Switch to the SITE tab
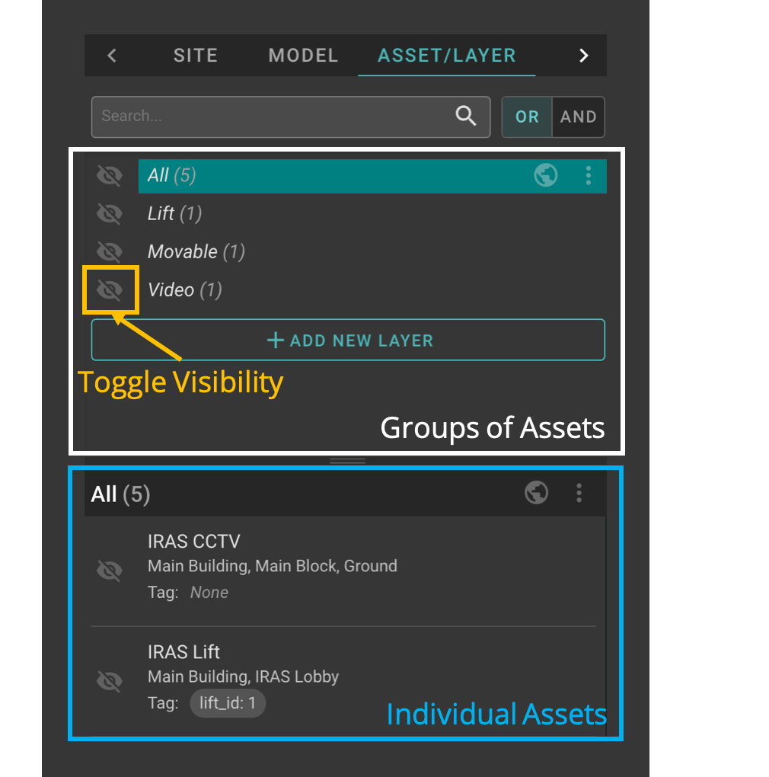The height and width of the screenshot is (777, 769). pyautogui.click(x=196, y=56)
